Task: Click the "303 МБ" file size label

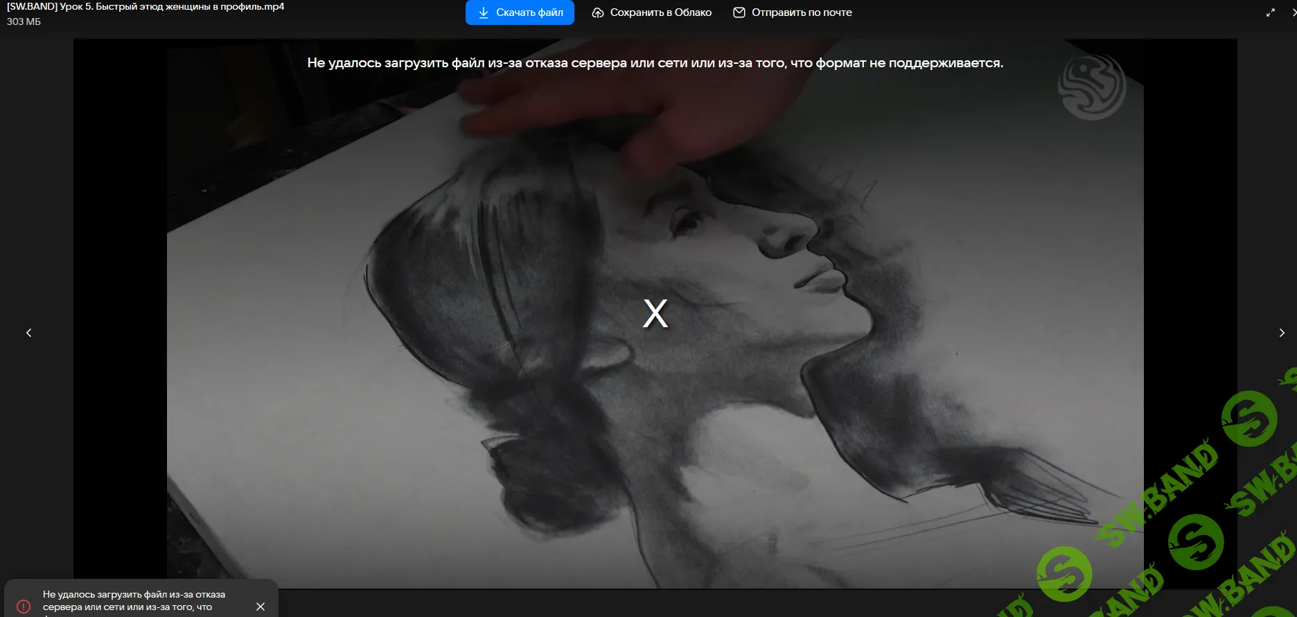Action: click(x=24, y=22)
